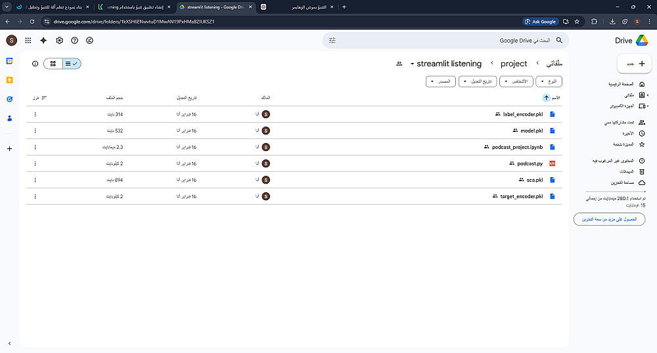Open streamlit listening folder dropdown arrow
This screenshot has width=657, height=353.
413,64
